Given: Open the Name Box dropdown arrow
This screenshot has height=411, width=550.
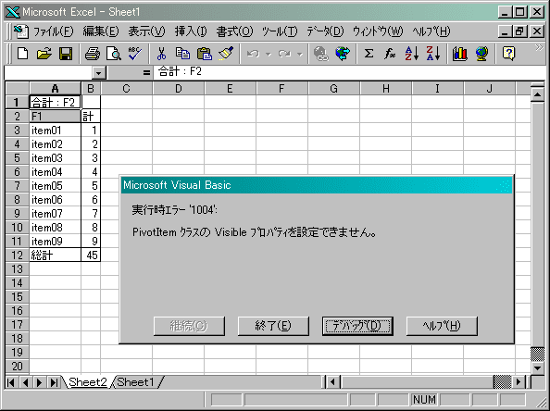Looking at the screenshot, I should click(98, 73).
